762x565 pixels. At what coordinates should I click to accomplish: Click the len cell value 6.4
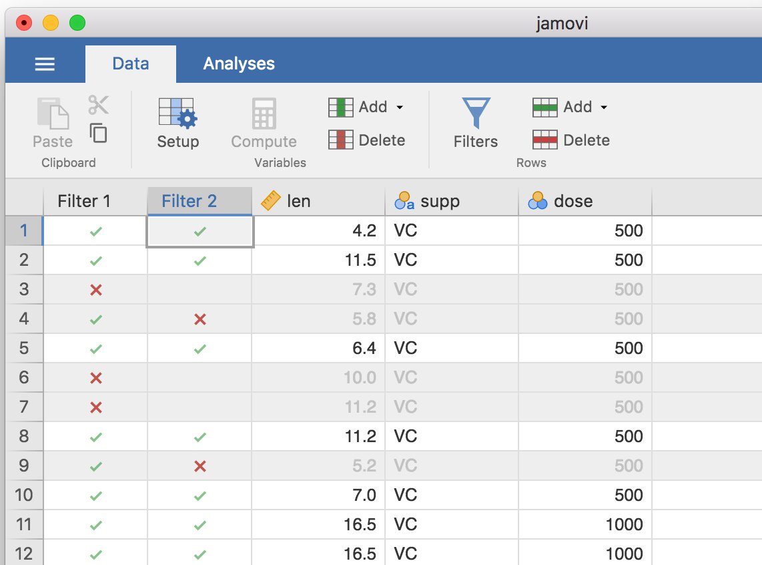pos(364,348)
